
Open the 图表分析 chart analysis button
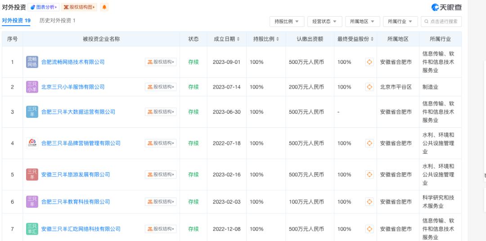pos(43,7)
